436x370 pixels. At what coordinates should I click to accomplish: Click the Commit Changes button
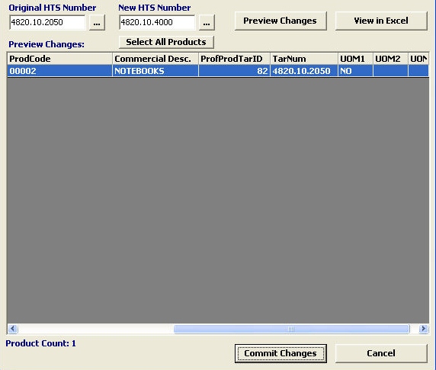pyautogui.click(x=281, y=353)
